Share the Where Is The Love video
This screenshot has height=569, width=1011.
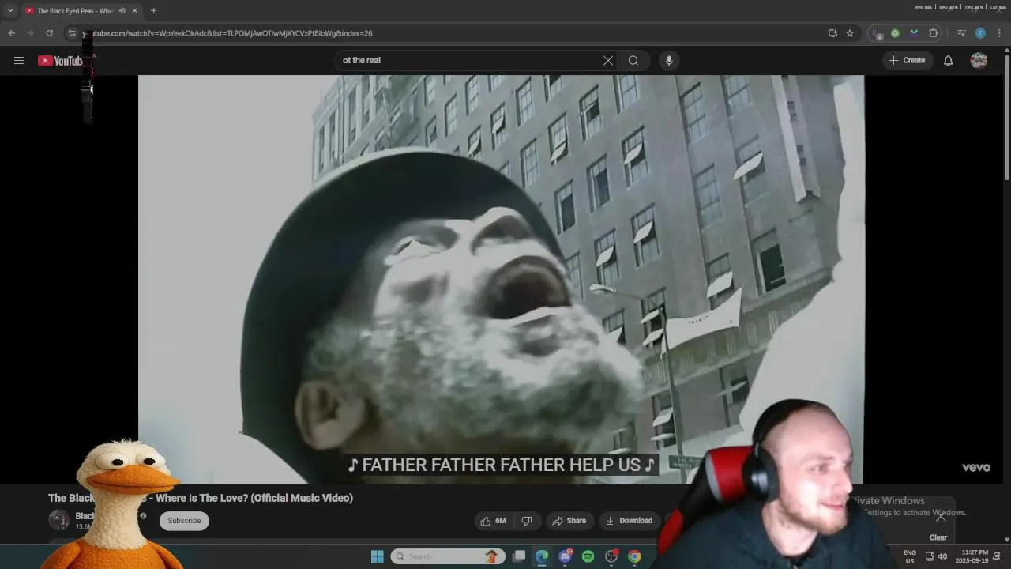click(x=569, y=521)
